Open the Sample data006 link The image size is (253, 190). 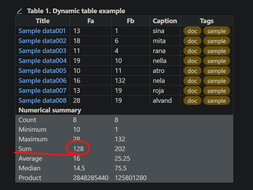43,81
